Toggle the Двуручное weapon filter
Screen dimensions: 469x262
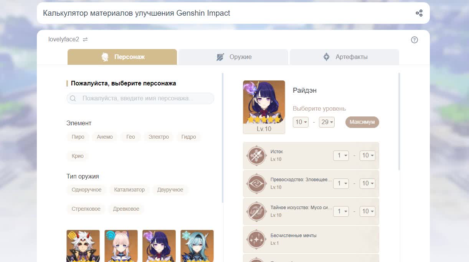pyautogui.click(x=170, y=190)
